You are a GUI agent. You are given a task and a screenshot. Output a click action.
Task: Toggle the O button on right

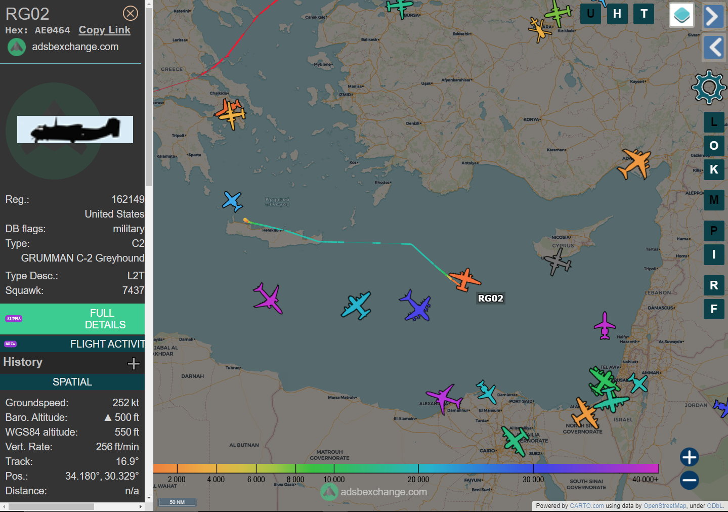click(x=714, y=146)
